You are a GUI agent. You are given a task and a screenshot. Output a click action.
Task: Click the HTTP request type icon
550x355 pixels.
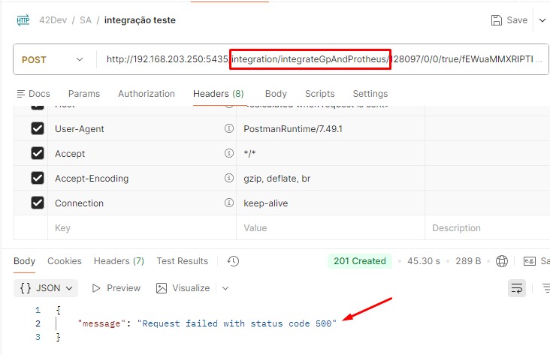(x=23, y=20)
